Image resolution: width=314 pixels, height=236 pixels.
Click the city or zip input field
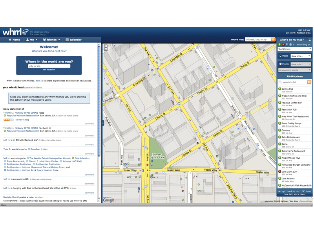49,66
